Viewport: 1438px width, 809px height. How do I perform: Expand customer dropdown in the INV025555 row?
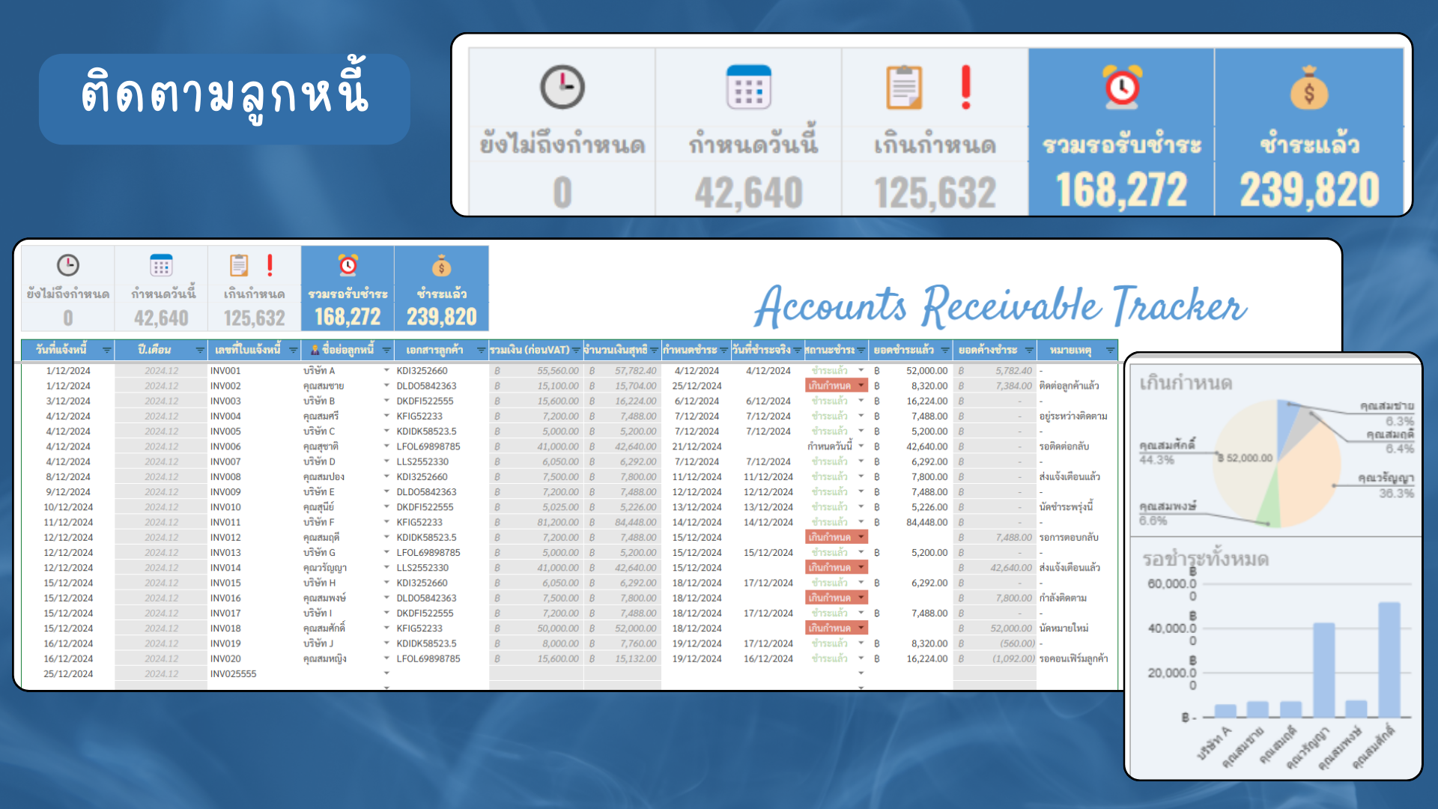(x=386, y=673)
